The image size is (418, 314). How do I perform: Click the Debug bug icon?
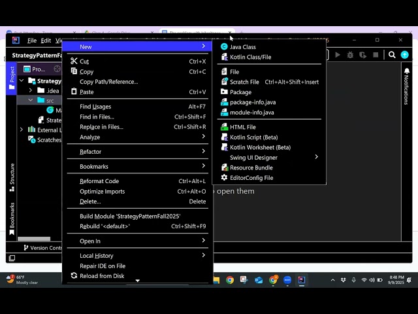tap(350, 55)
